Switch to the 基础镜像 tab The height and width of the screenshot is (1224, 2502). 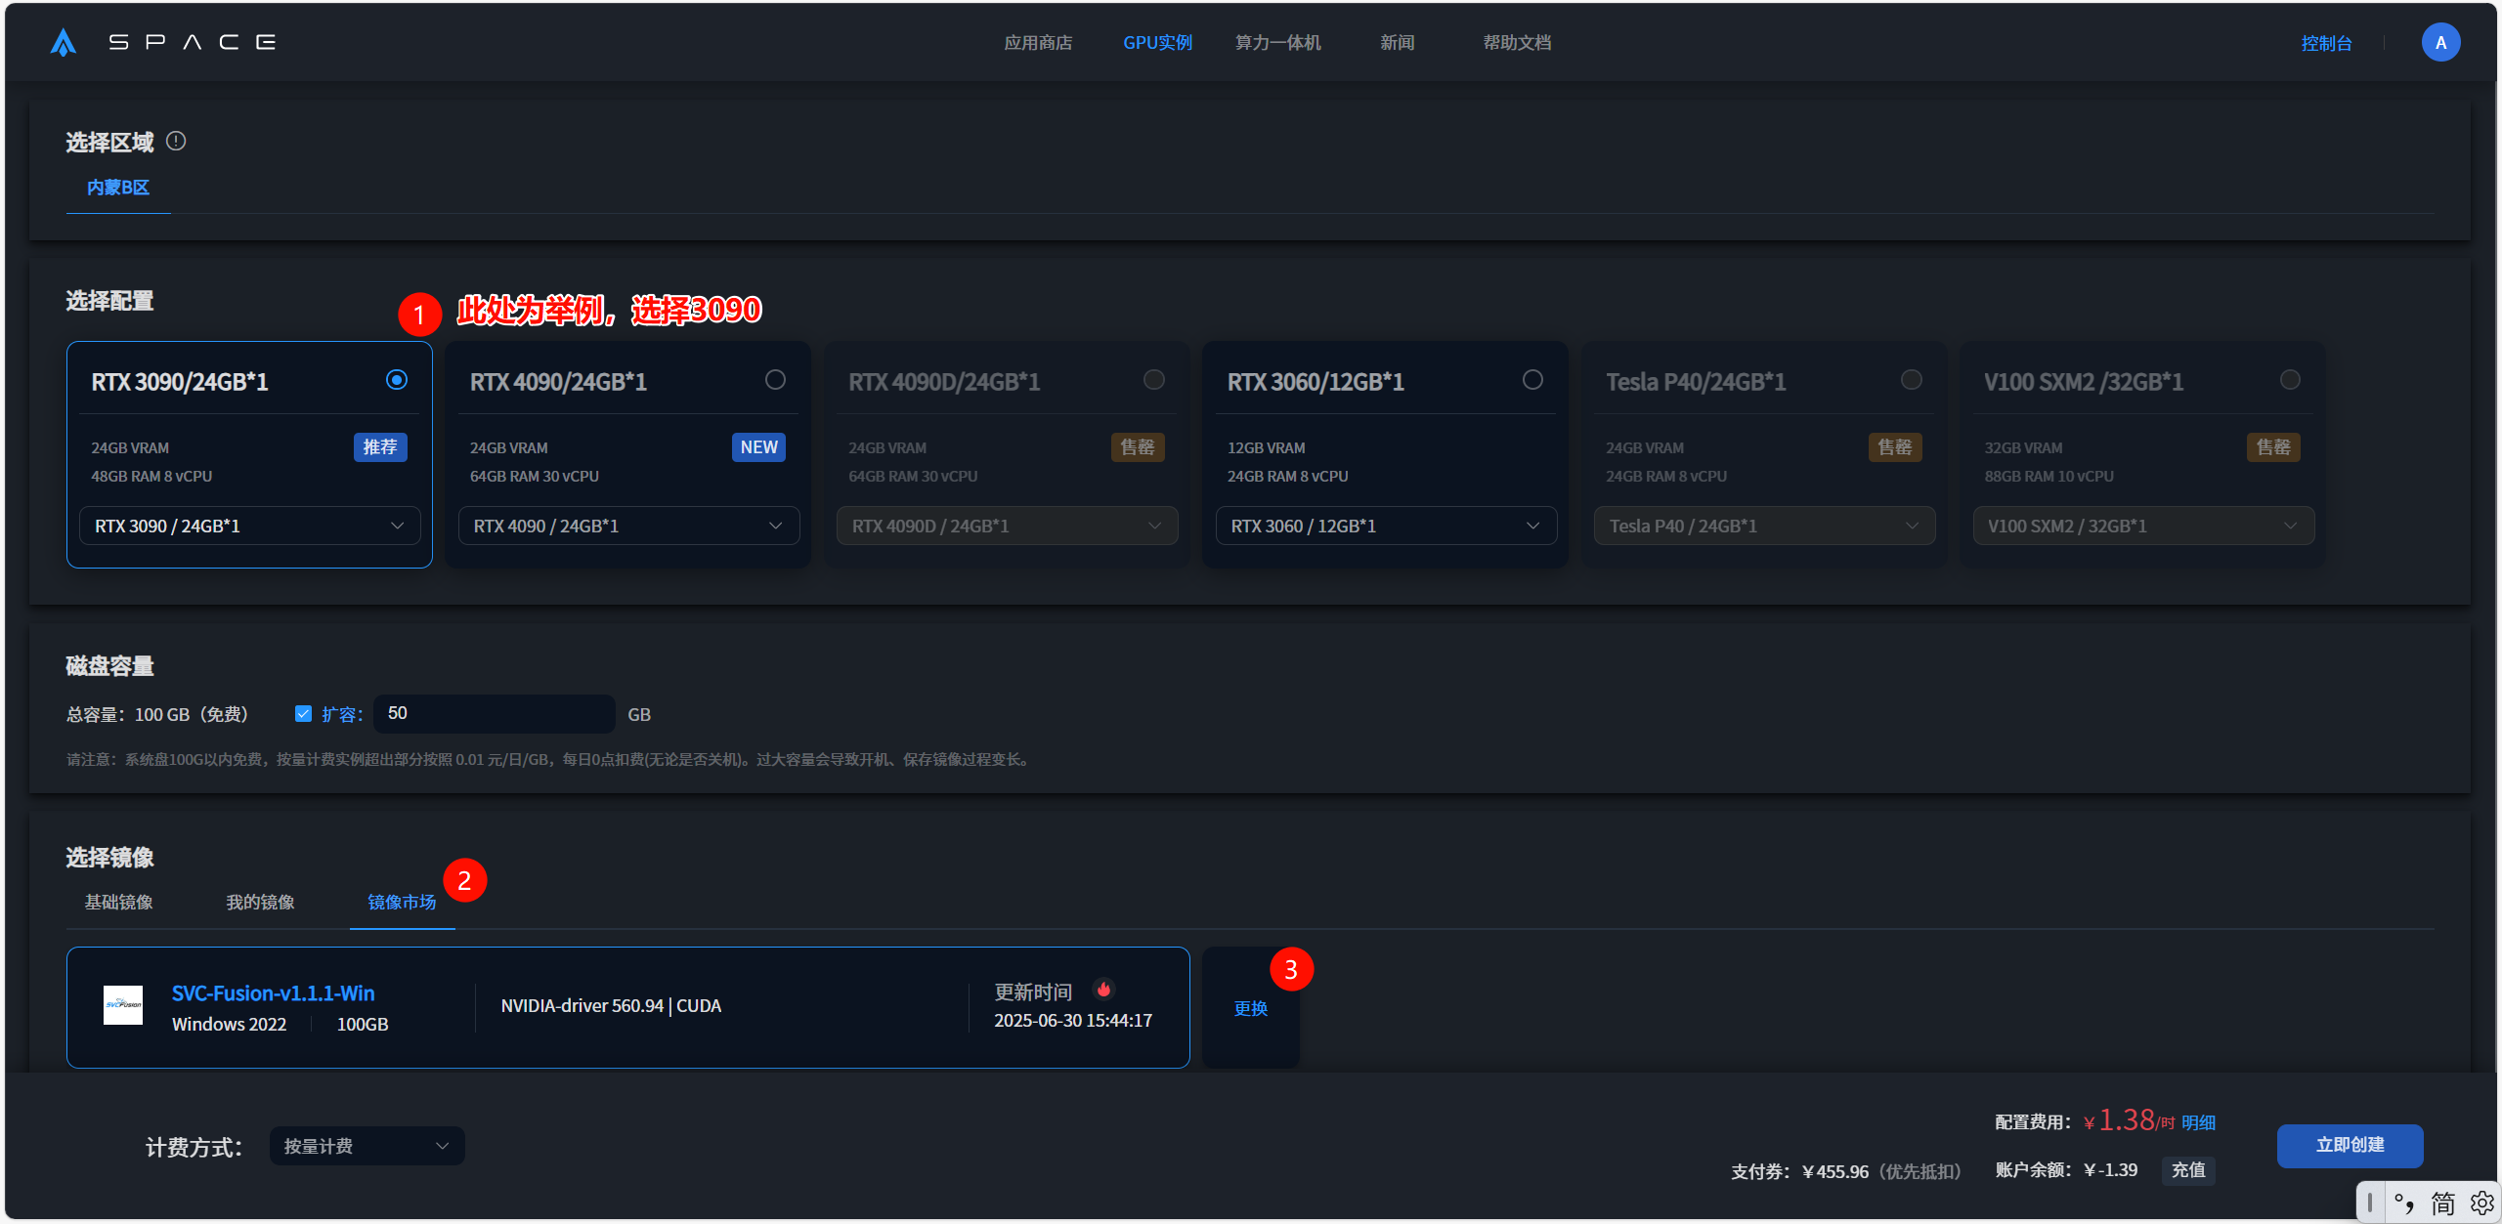pos(118,903)
